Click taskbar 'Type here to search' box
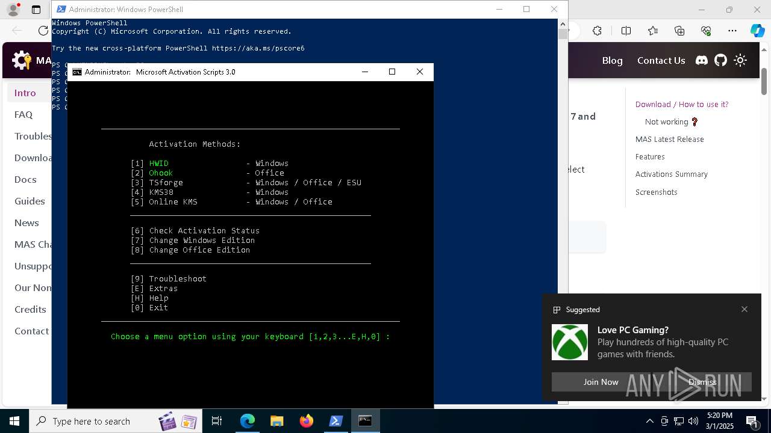Viewport: 771px width, 433px height. [x=114, y=421]
